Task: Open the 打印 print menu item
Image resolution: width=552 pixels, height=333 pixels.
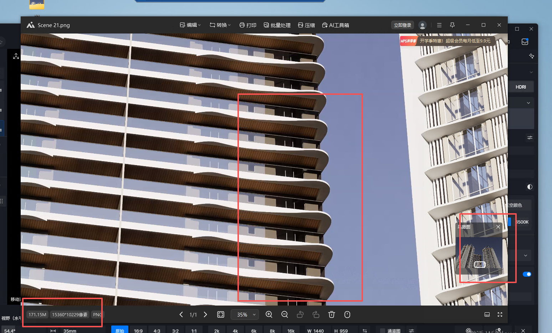Action: pyautogui.click(x=248, y=25)
